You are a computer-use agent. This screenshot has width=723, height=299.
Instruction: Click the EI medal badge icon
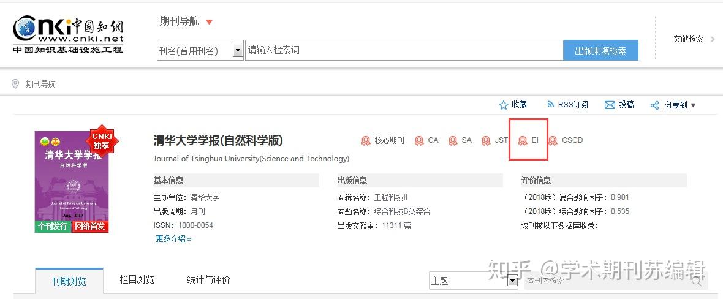[523, 141]
